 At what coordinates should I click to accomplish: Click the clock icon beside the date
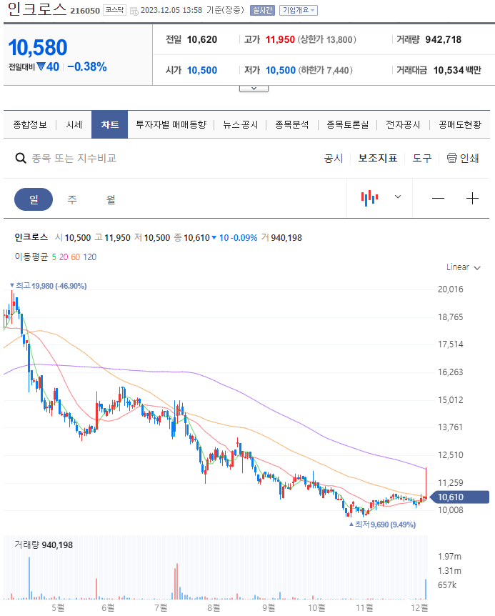134,11
